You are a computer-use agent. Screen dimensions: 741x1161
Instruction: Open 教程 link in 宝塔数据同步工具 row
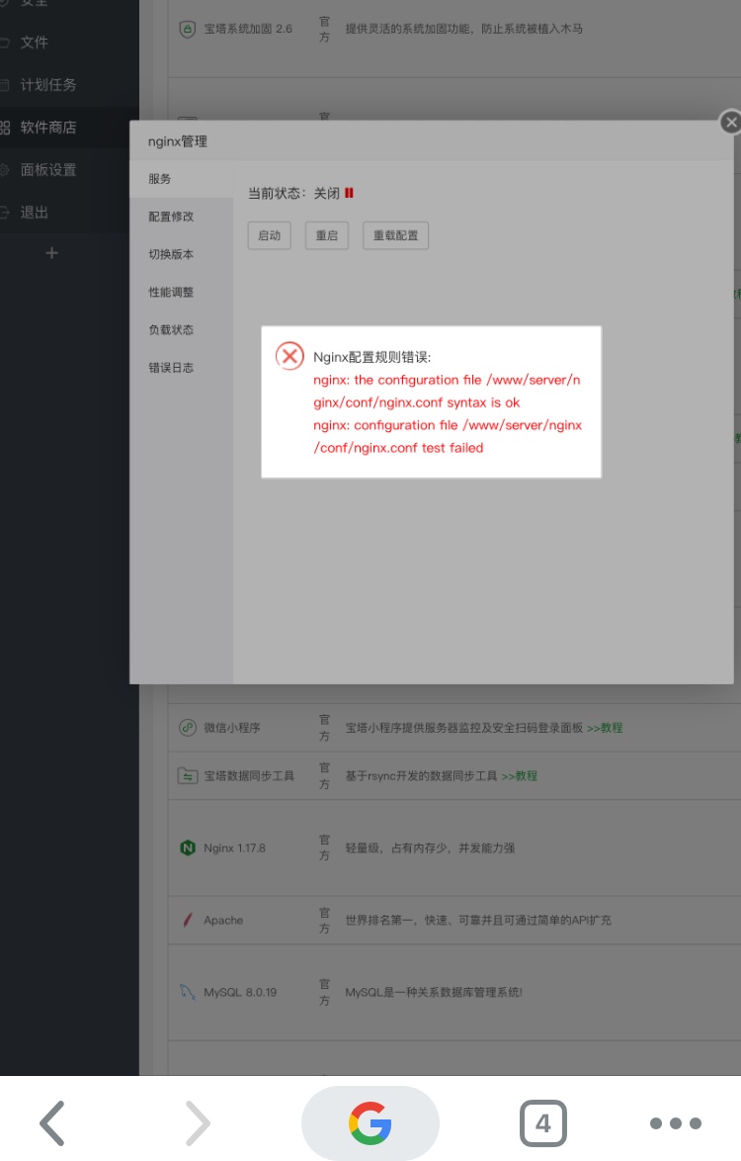(520, 776)
